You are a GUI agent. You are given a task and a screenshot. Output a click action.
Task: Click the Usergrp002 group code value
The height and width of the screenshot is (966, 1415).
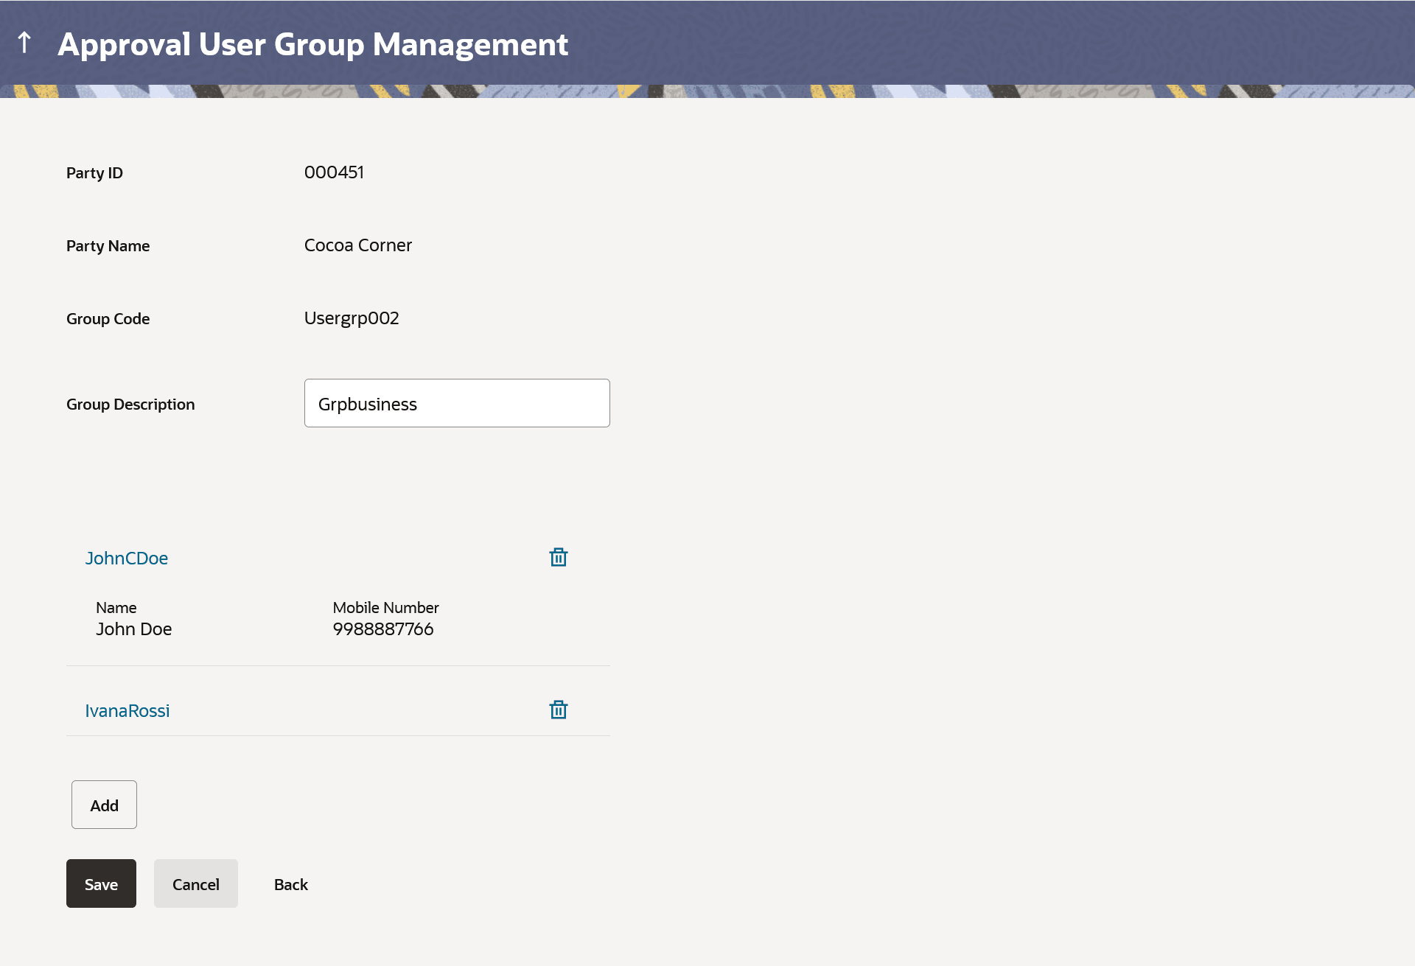coord(352,318)
